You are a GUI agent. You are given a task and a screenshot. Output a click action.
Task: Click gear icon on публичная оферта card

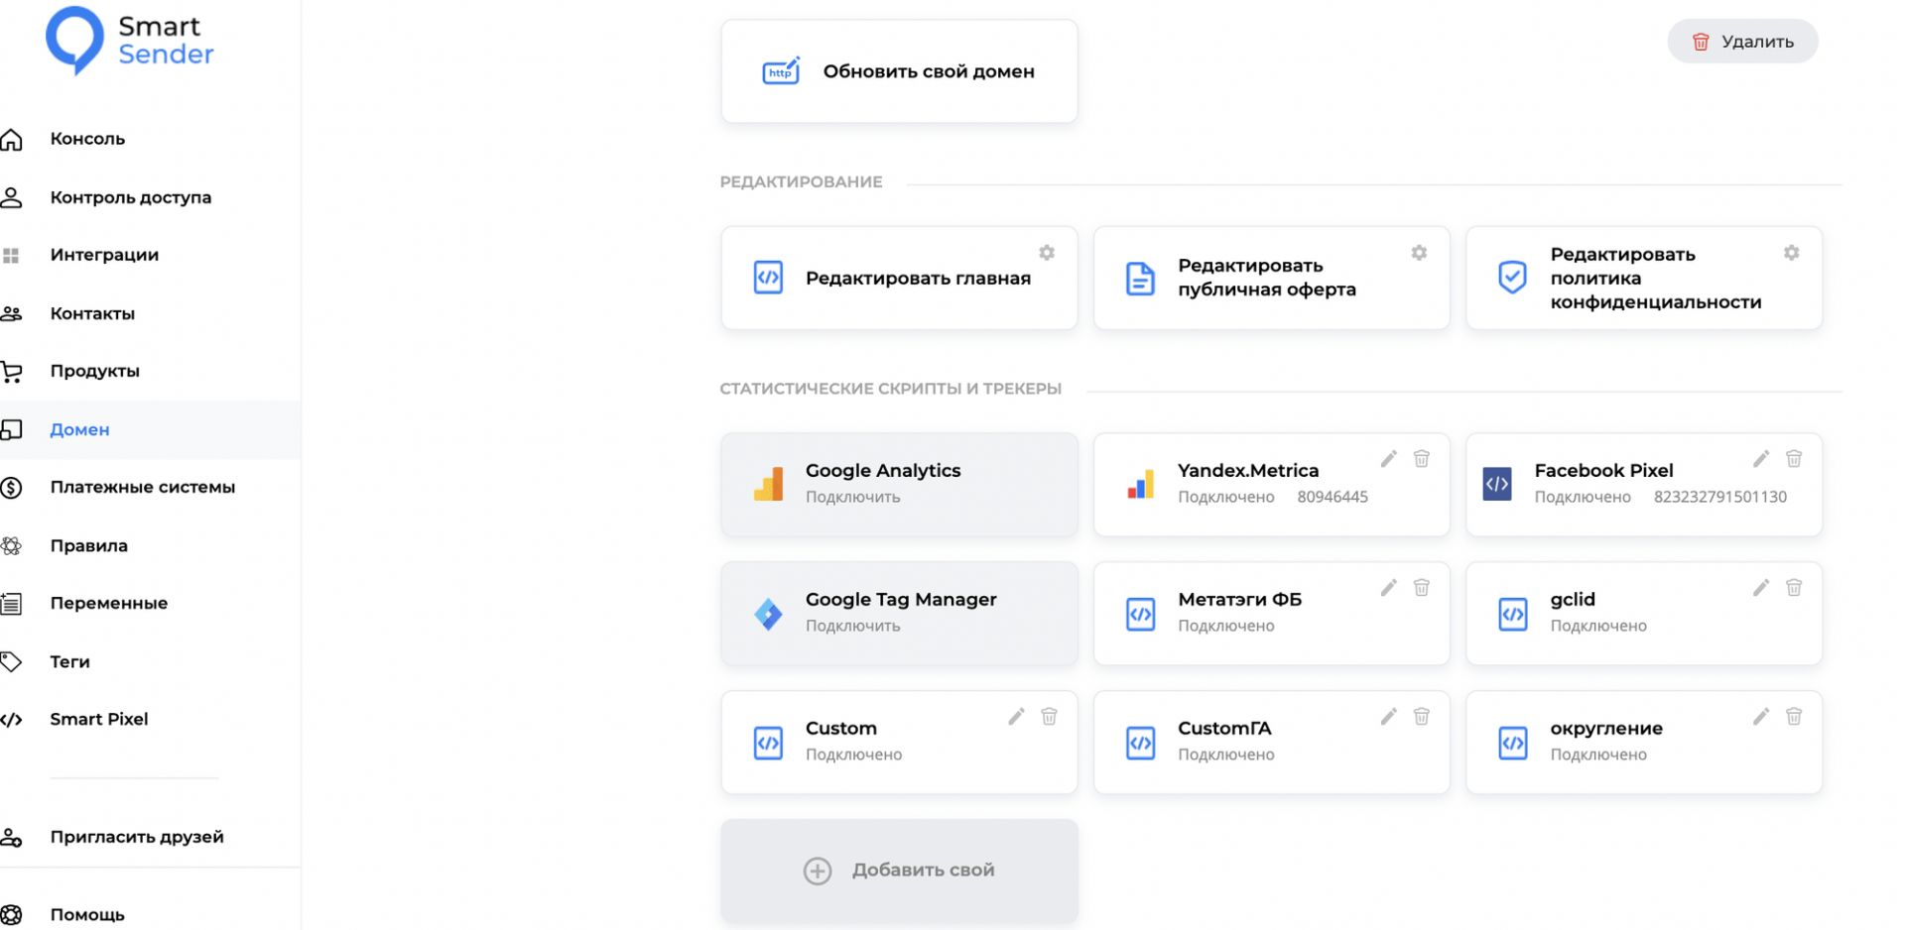tap(1419, 253)
